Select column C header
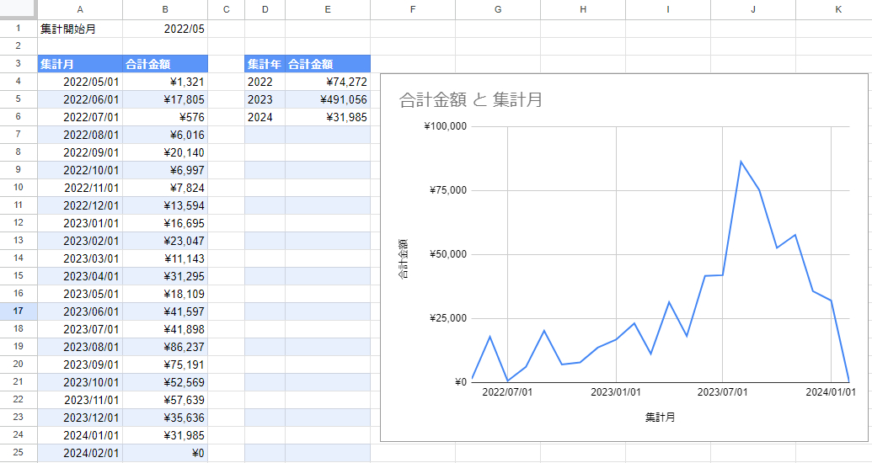The height and width of the screenshot is (463, 872). [226, 9]
